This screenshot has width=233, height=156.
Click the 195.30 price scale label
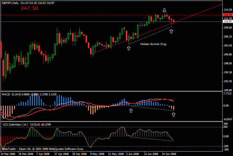pos(228,72)
